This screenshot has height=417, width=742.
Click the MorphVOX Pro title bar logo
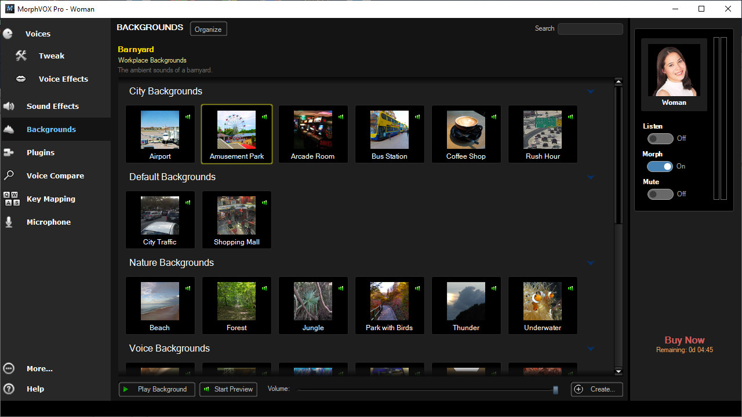click(x=10, y=9)
